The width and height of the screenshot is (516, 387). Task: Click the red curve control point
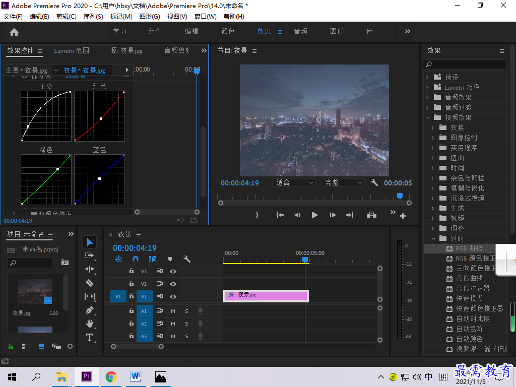101,118
